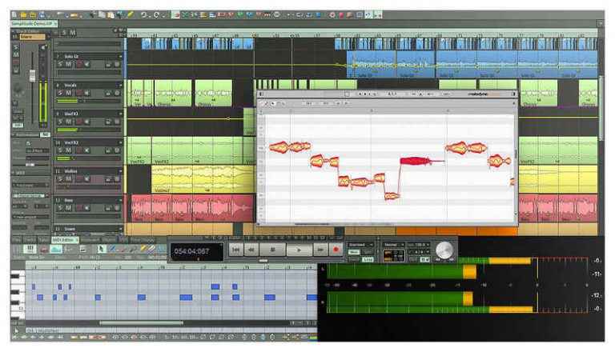Switch to the MIDI Editor tab
The height and width of the screenshot is (352, 615).
(64, 238)
